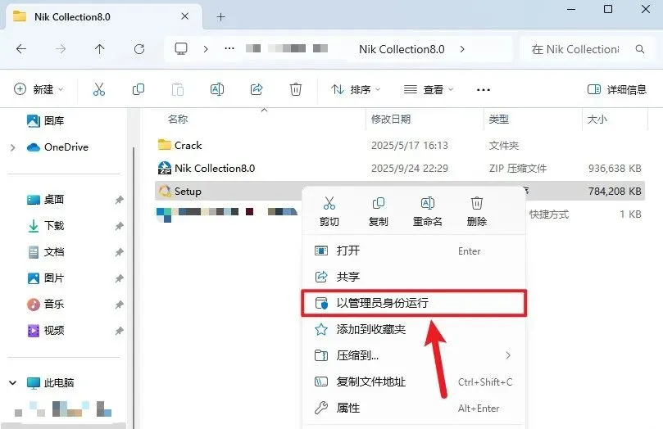Image resolution: width=663 pixels, height=429 pixels.
Task: Click the Delete trash icon in the toolbar
Action: tap(296, 89)
